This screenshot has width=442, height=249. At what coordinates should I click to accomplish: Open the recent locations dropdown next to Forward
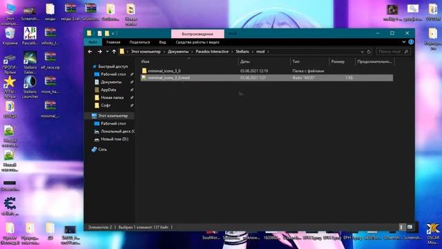click(x=107, y=52)
